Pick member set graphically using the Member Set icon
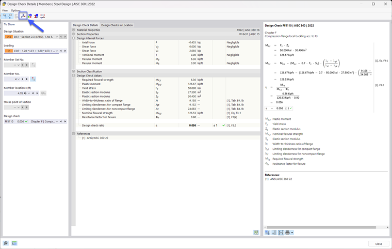The width and height of the screenshot is (392, 249). (x=33, y=65)
